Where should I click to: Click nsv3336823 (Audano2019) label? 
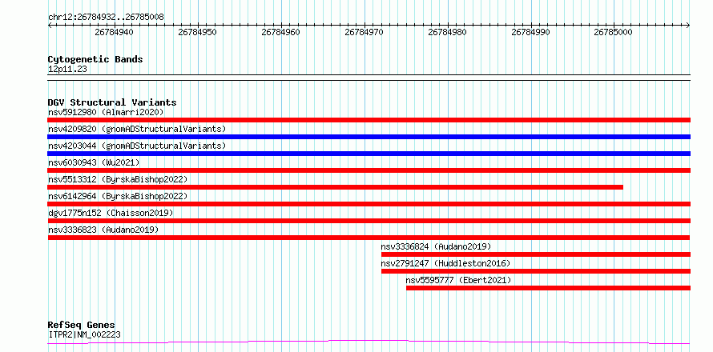(x=103, y=230)
